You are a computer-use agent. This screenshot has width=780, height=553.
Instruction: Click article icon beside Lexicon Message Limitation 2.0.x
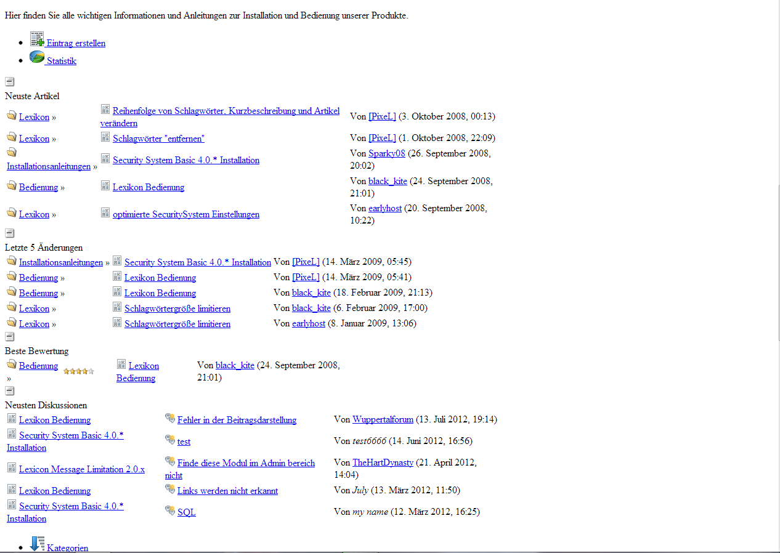(11, 468)
